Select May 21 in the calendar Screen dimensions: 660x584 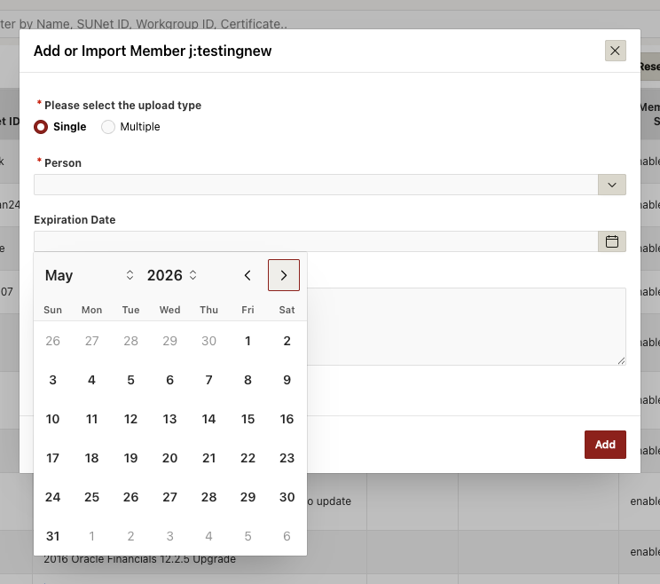point(208,458)
